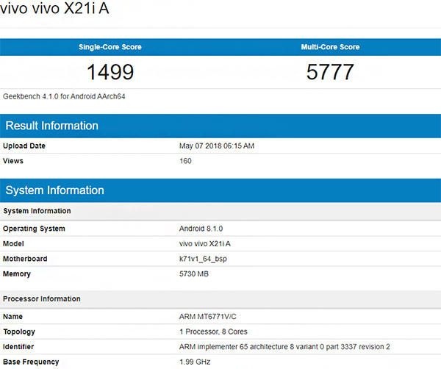
Task: Click the Views label
Action: (13, 161)
